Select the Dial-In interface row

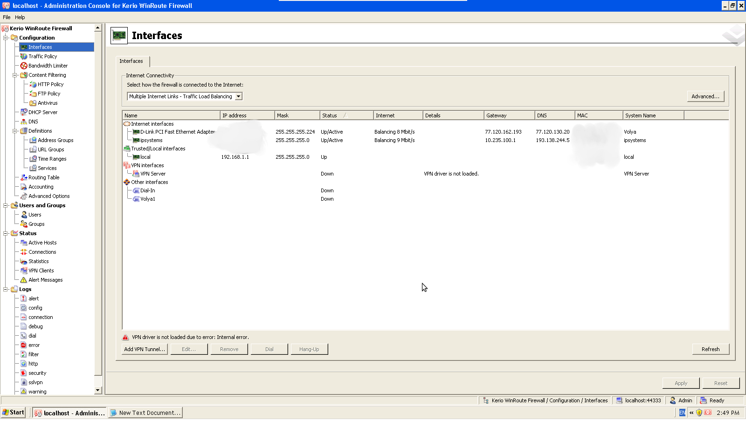pyautogui.click(x=426, y=190)
